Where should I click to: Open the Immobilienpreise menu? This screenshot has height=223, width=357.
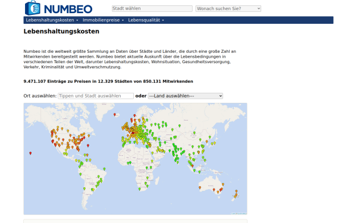[x=103, y=20]
